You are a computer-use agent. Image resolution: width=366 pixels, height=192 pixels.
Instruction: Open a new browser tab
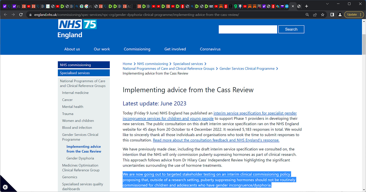[306, 6]
